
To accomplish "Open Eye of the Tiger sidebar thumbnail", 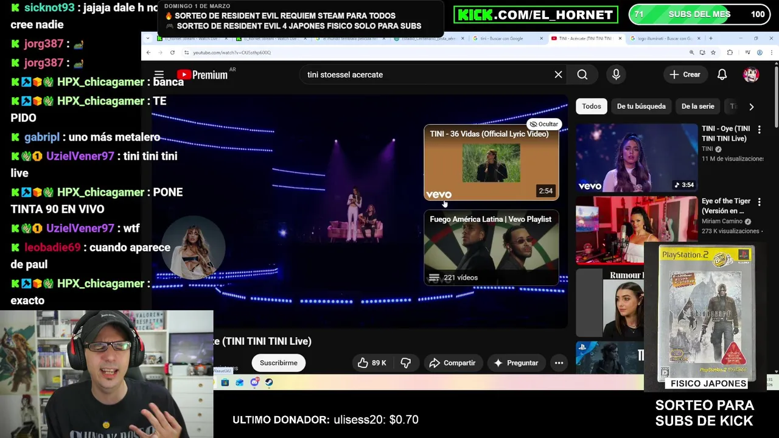I will (x=637, y=231).
